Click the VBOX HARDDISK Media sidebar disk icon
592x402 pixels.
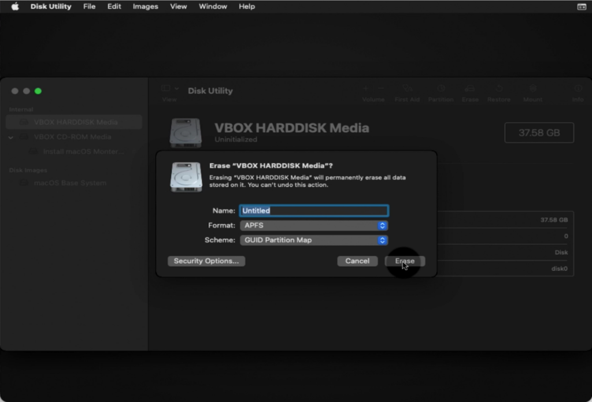pos(24,122)
